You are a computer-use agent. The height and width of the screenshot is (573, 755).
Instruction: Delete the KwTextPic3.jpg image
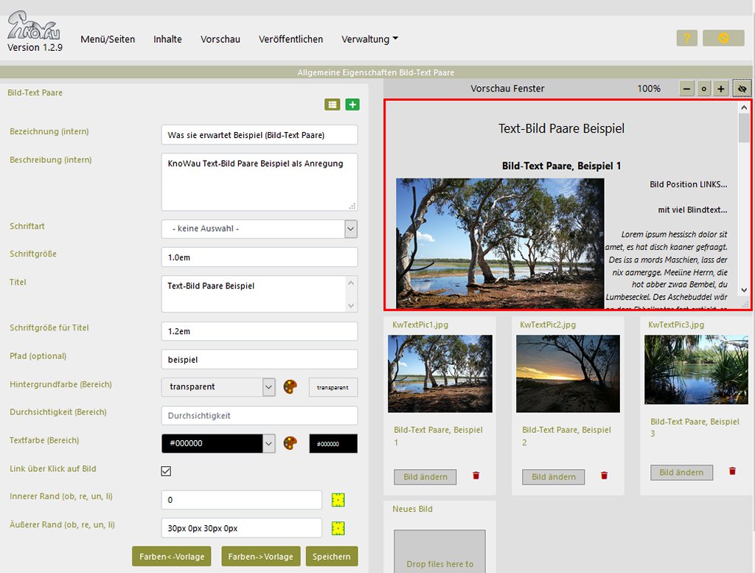[x=732, y=471]
